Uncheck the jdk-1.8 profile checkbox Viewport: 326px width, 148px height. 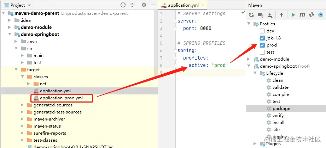[x=262, y=38]
